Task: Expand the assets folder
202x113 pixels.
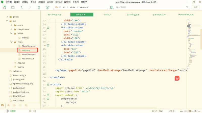Action: tap(12, 25)
